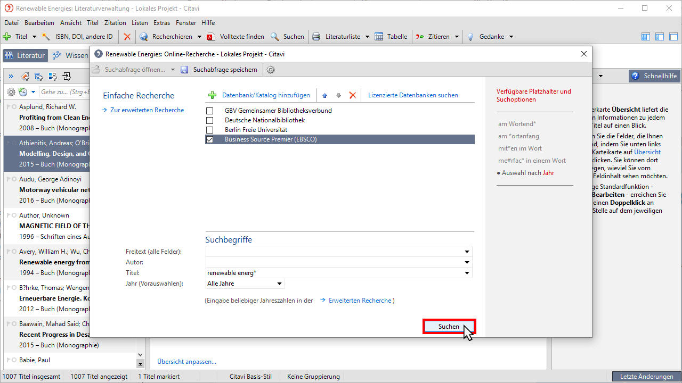This screenshot has height=383, width=682.
Task: Click the Erweiterten Recherche link below Jahr
Action: coord(360,301)
